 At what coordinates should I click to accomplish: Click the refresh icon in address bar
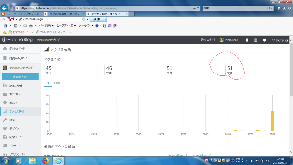[x=198, y=8]
